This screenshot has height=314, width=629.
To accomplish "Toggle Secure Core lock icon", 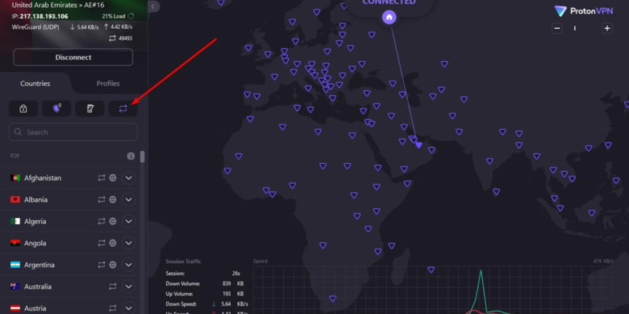I will (23, 108).
